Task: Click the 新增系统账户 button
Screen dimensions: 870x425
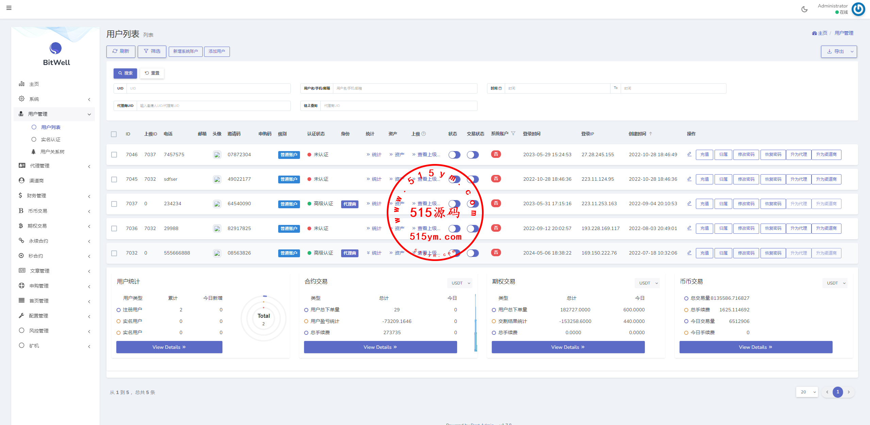Action: (185, 51)
